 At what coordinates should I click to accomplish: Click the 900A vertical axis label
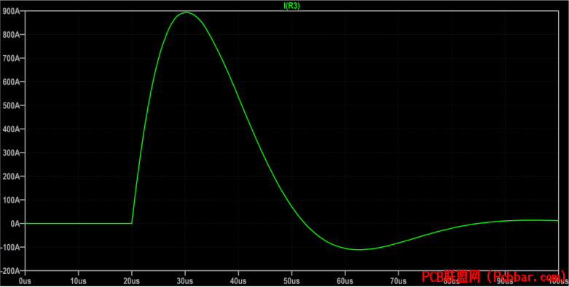(12, 11)
